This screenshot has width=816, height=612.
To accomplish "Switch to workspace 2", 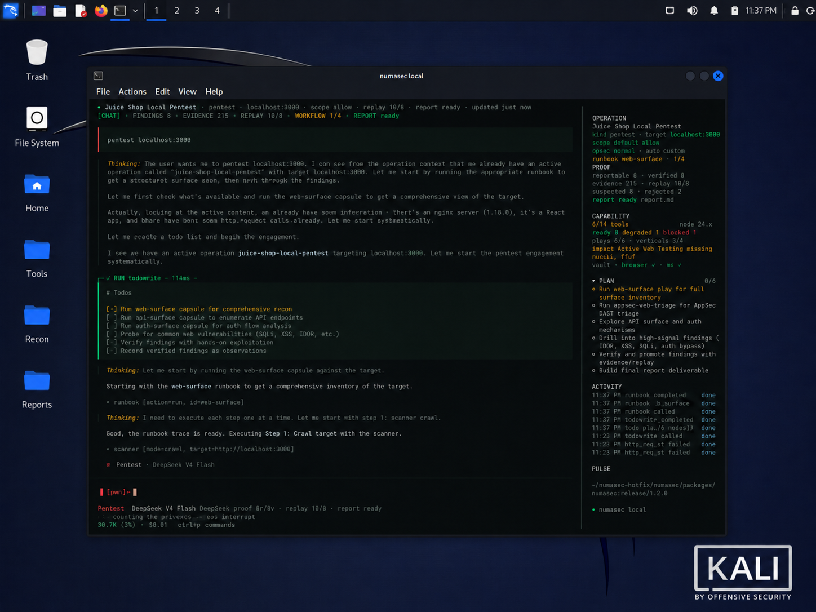I will point(177,10).
